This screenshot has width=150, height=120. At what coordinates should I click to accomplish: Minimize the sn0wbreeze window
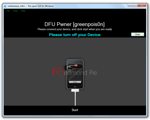pyautogui.click(x=130, y=5)
